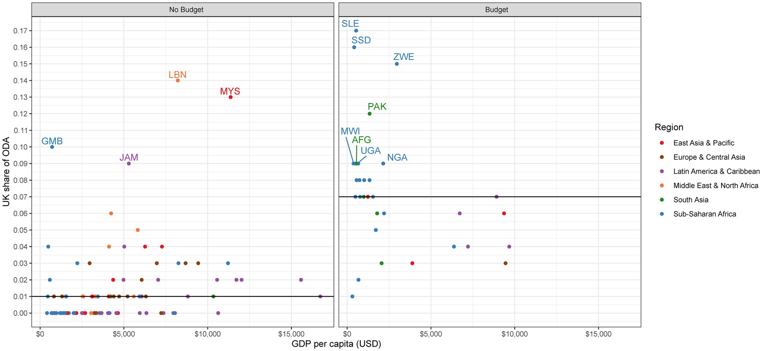Click 'Europe & Central Asia' legend text
The width and height of the screenshot is (762, 351).
[x=709, y=157]
